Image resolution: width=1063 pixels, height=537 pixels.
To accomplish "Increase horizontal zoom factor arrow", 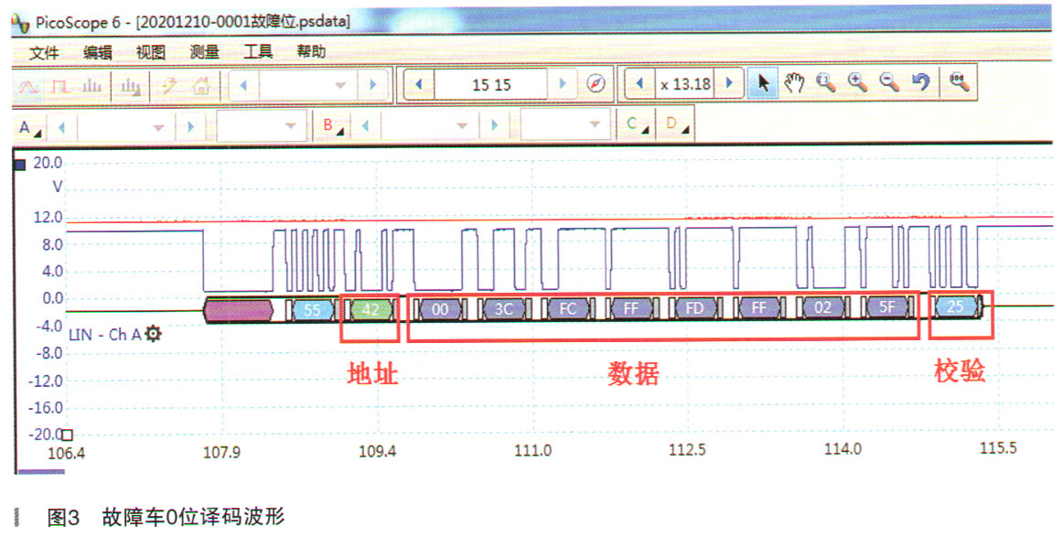I will tap(729, 82).
